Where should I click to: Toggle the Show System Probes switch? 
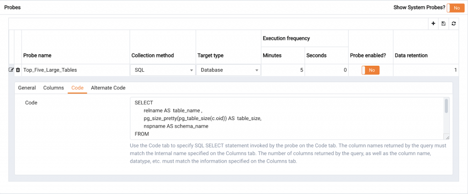click(455, 8)
